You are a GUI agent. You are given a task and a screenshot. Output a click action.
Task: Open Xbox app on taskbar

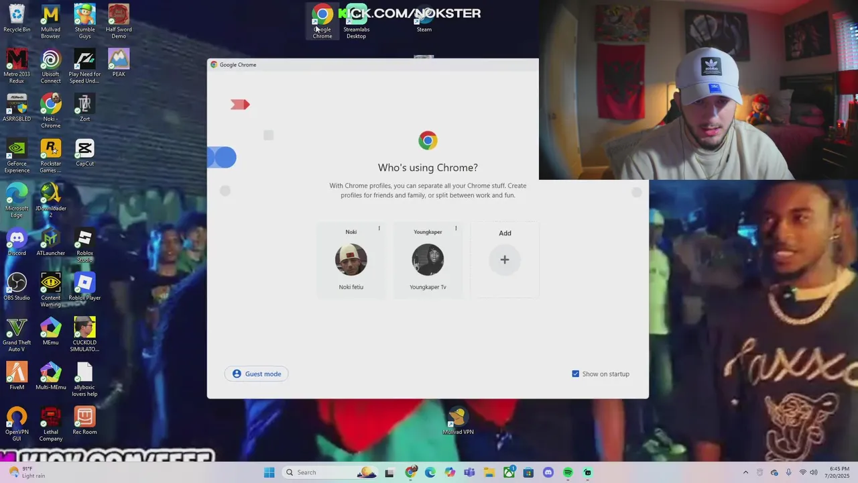tap(509, 473)
